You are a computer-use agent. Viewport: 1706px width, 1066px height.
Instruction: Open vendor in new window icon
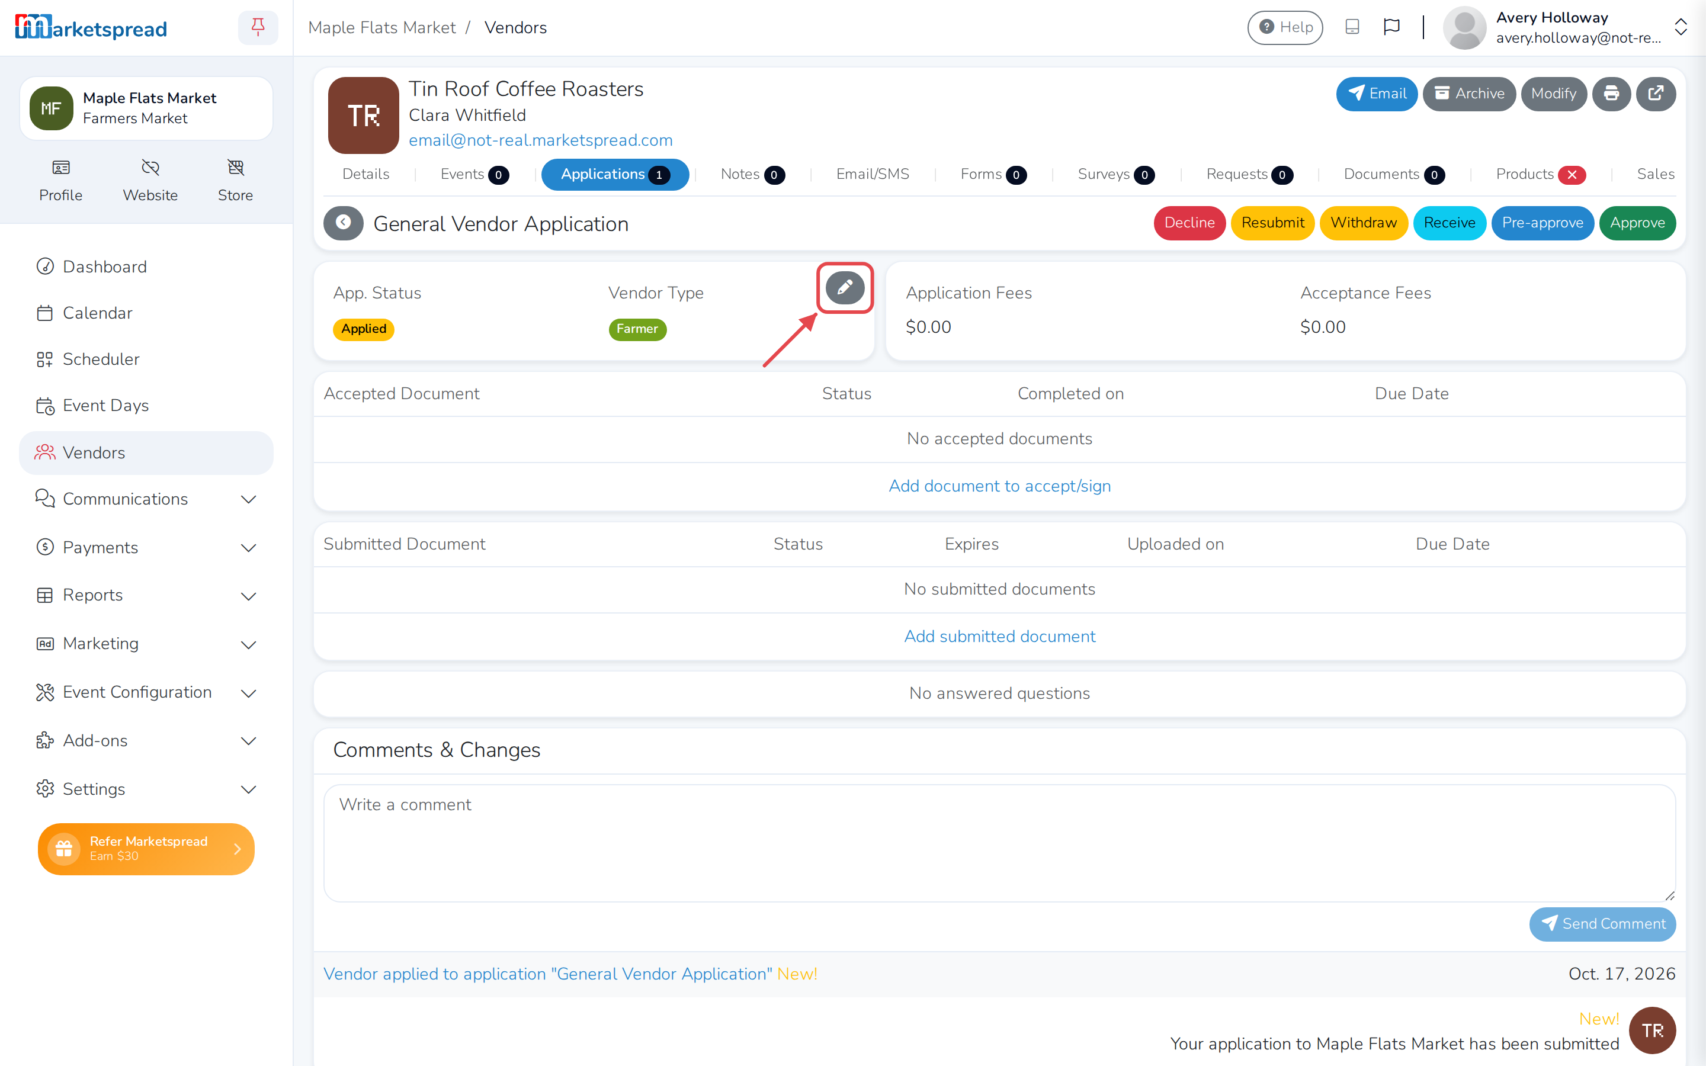[x=1655, y=94]
